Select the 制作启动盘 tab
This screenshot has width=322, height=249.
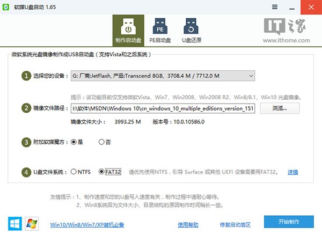pyautogui.click(x=128, y=31)
